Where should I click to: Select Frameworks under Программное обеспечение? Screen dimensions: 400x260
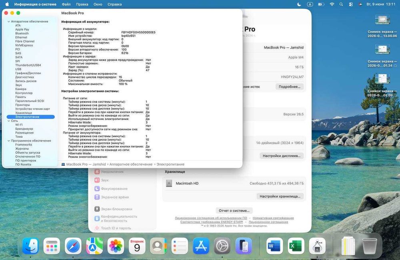pos(24,145)
